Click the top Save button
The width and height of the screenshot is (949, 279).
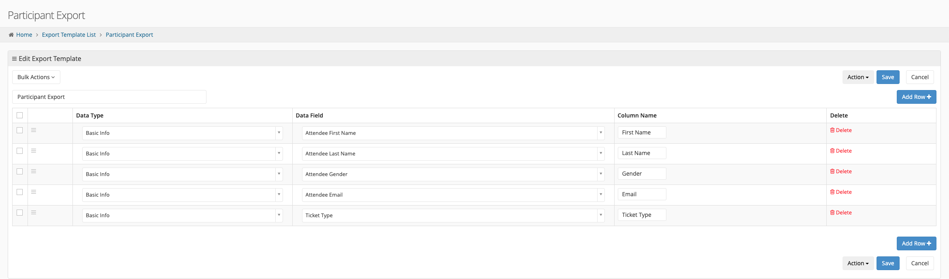[888, 77]
